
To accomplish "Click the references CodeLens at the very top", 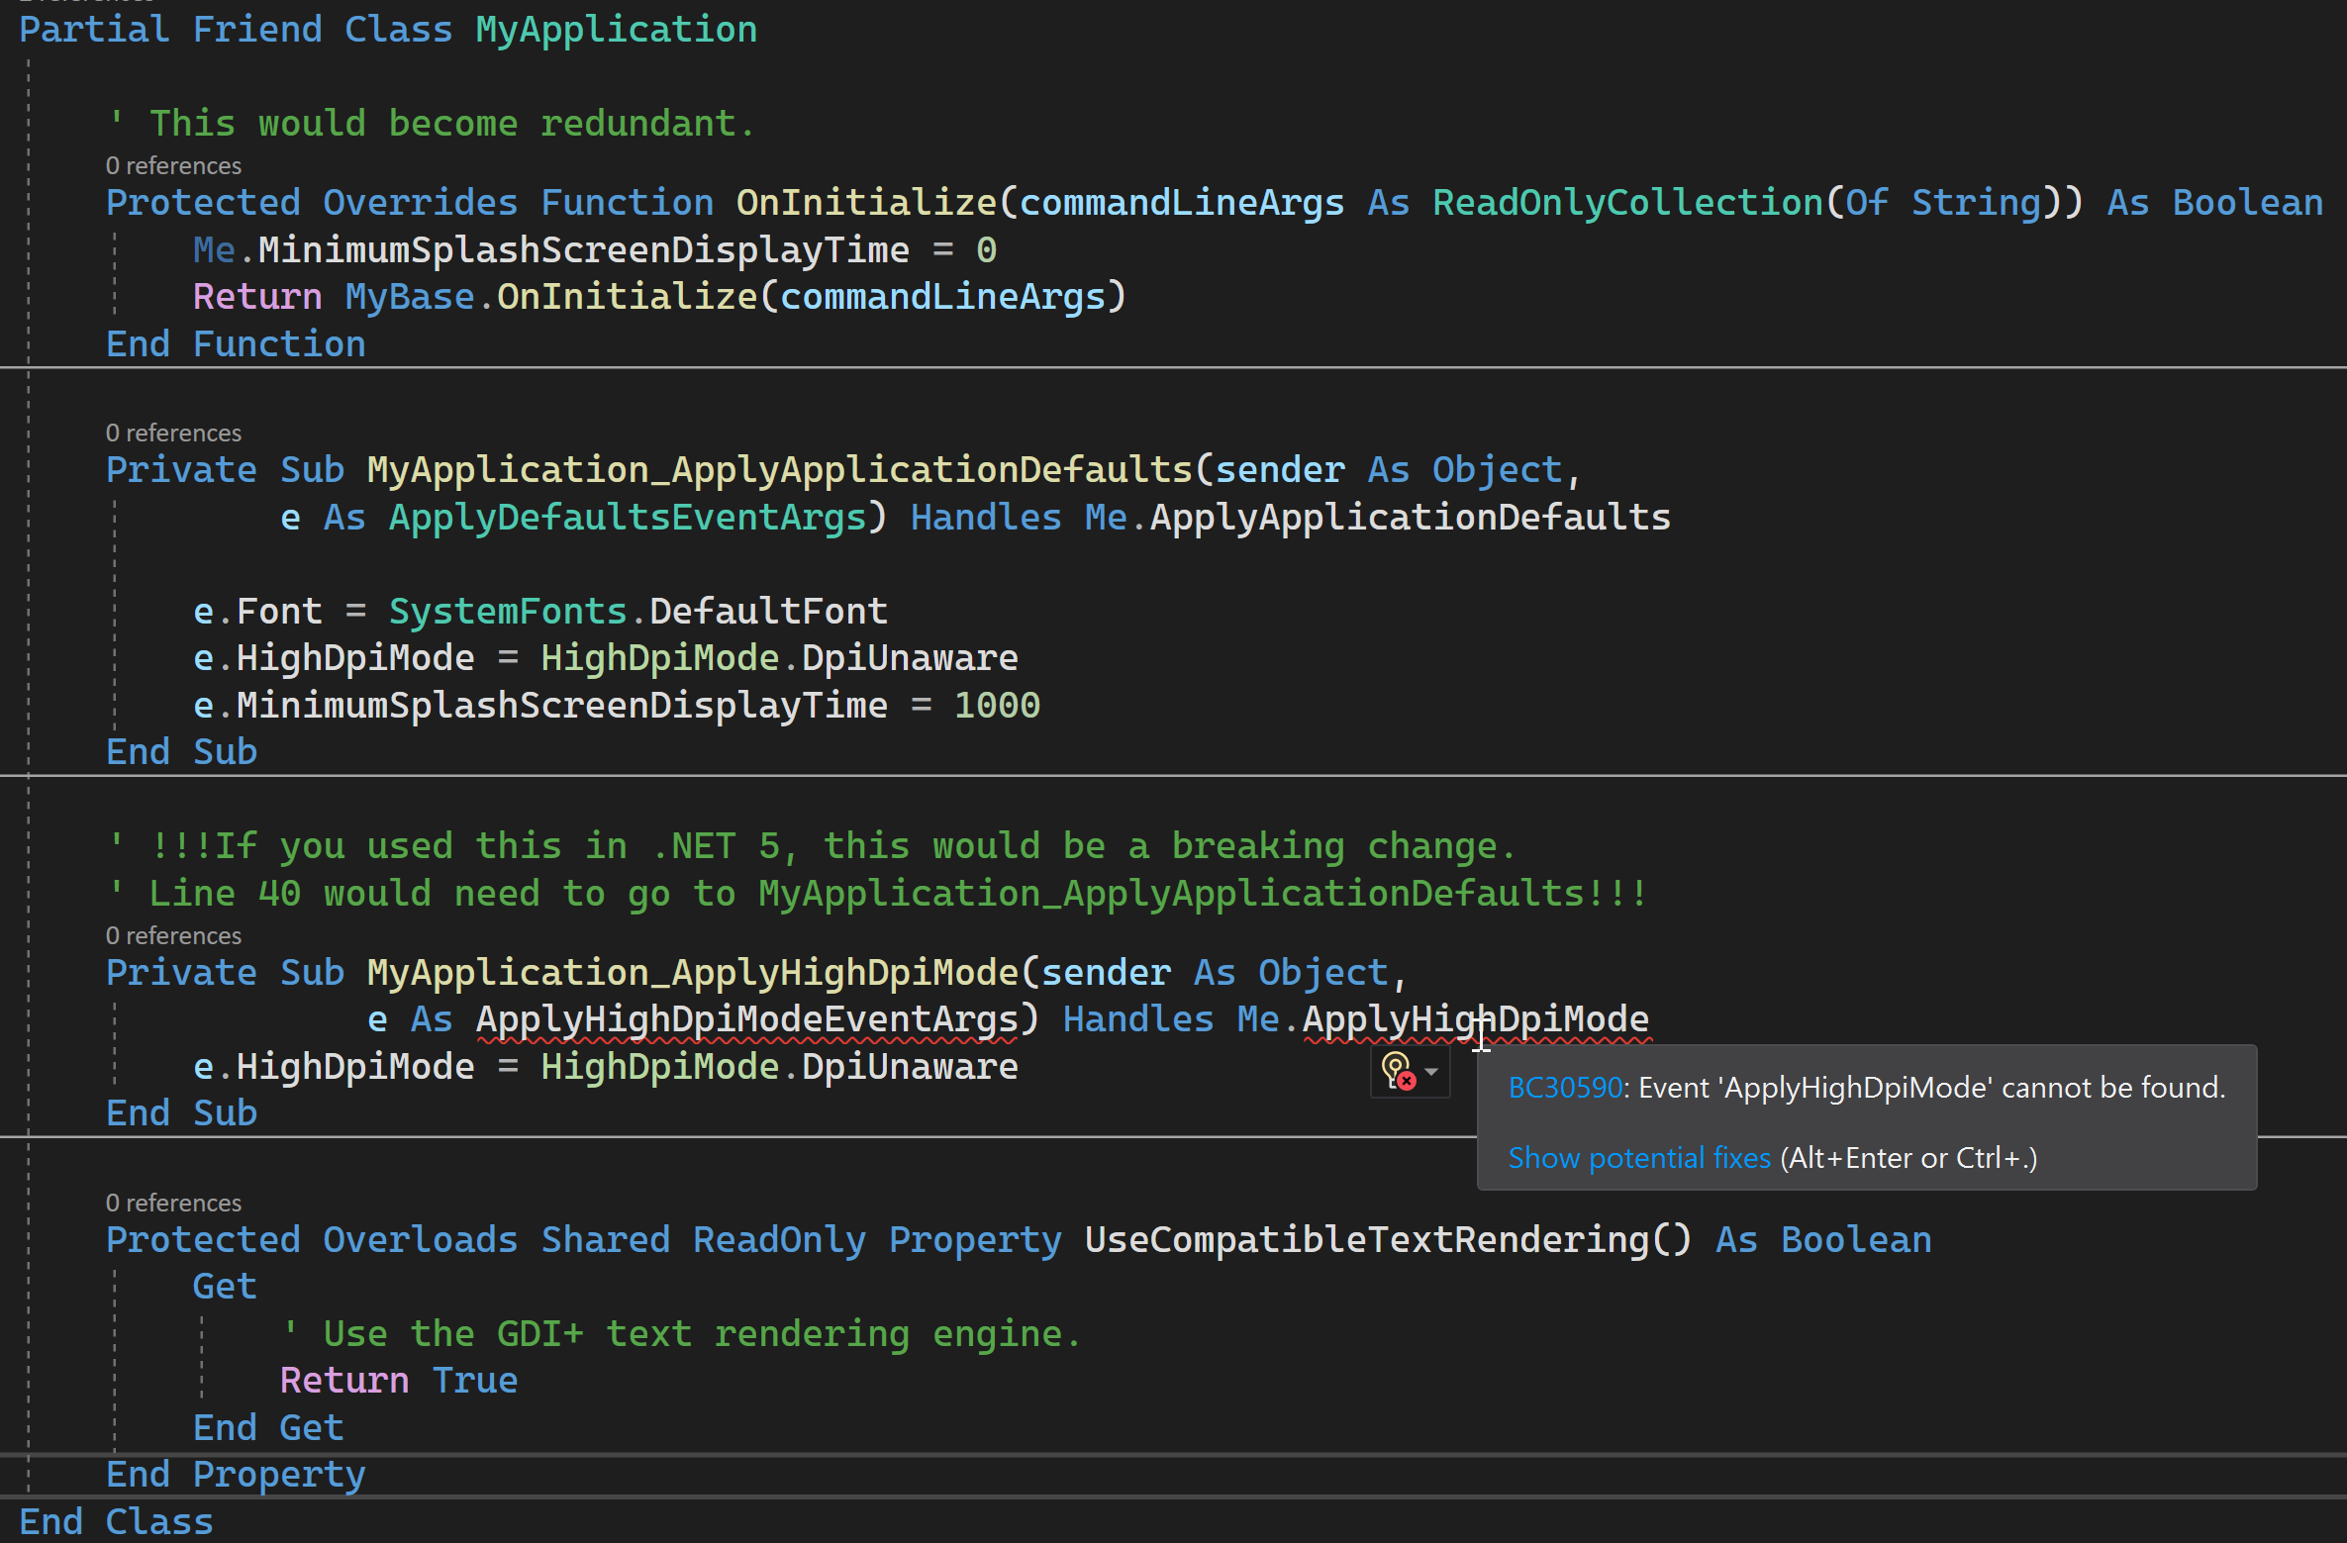I will pos(84,3).
